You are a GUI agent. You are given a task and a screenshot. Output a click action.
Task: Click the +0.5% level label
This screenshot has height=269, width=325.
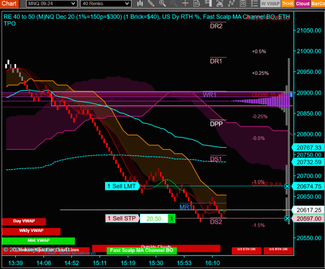(259, 52)
